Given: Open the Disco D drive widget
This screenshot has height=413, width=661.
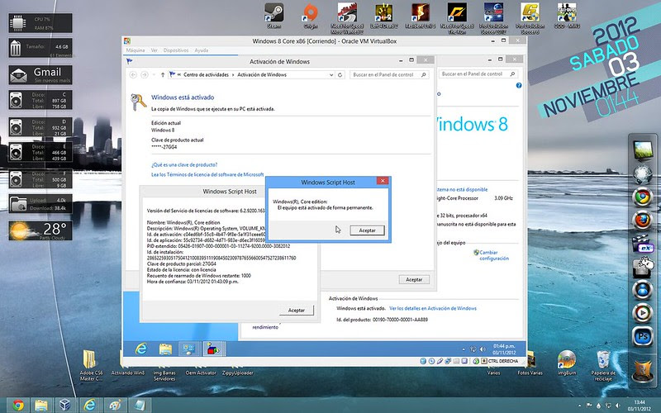Looking at the screenshot, I should pyautogui.click(x=40, y=127).
